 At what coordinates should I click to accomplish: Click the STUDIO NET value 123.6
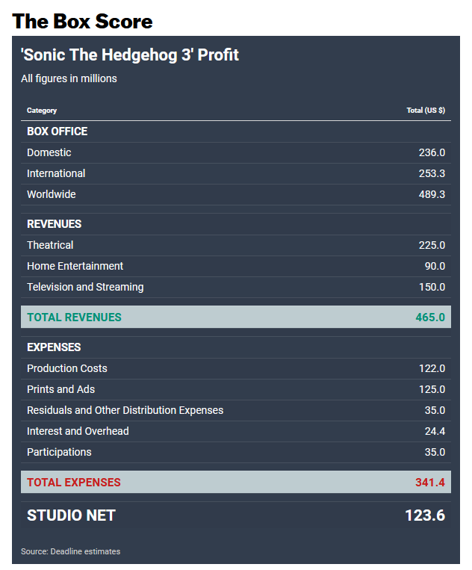[x=425, y=515]
